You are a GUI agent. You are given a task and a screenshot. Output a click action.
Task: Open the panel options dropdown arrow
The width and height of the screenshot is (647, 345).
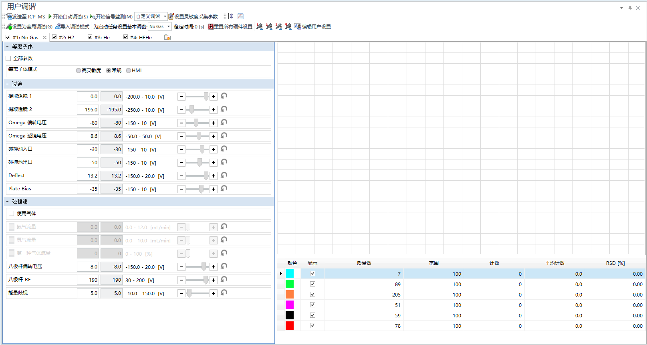click(621, 8)
